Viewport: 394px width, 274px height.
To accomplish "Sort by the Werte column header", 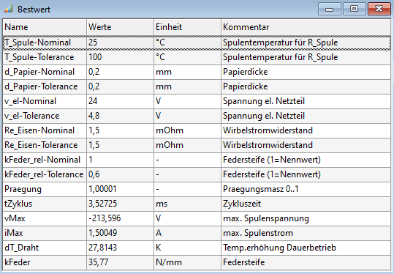I will click(120, 27).
